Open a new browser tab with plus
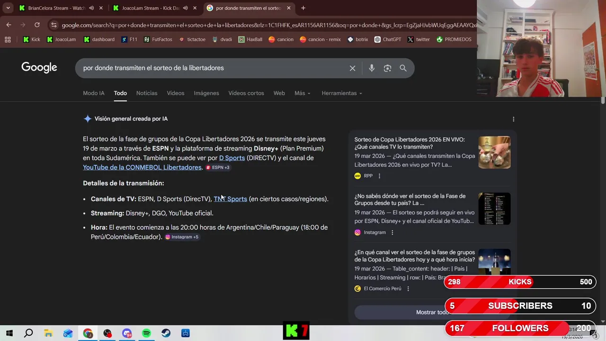Screen dimensions: 606x341 tap(303, 8)
